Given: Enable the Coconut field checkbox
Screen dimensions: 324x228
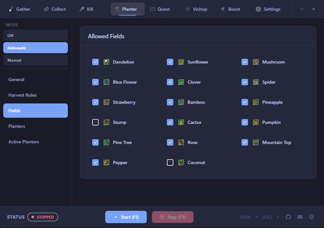Looking at the screenshot, I should [x=170, y=162].
